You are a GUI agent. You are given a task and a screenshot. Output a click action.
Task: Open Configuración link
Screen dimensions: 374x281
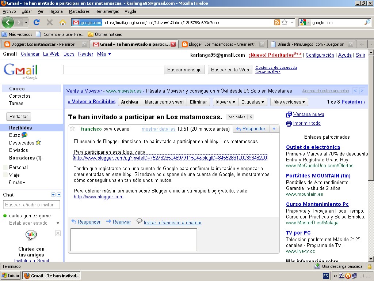(320, 55)
